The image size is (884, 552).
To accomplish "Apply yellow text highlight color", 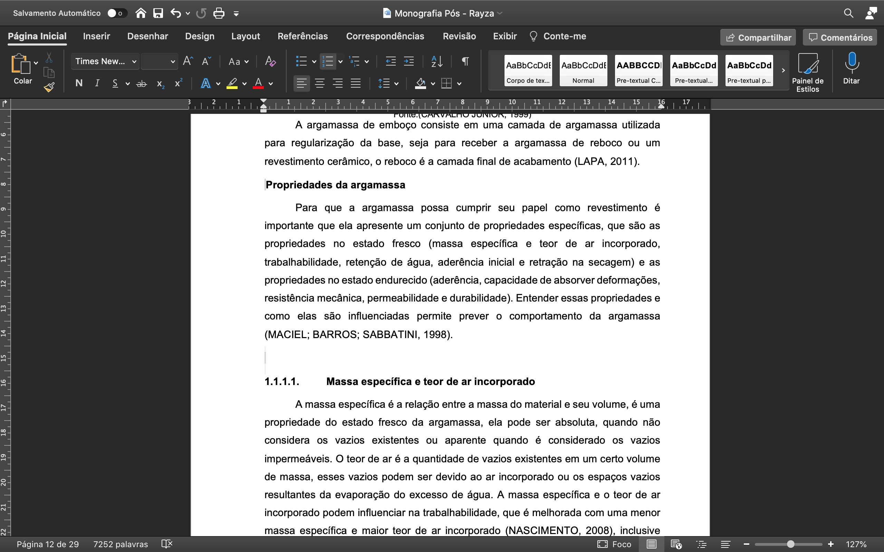I will click(x=232, y=83).
